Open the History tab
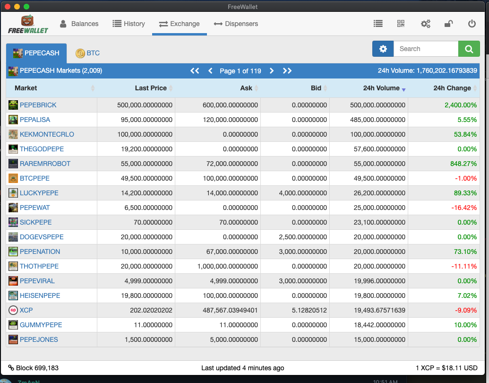The height and width of the screenshot is (383, 489). tap(129, 24)
